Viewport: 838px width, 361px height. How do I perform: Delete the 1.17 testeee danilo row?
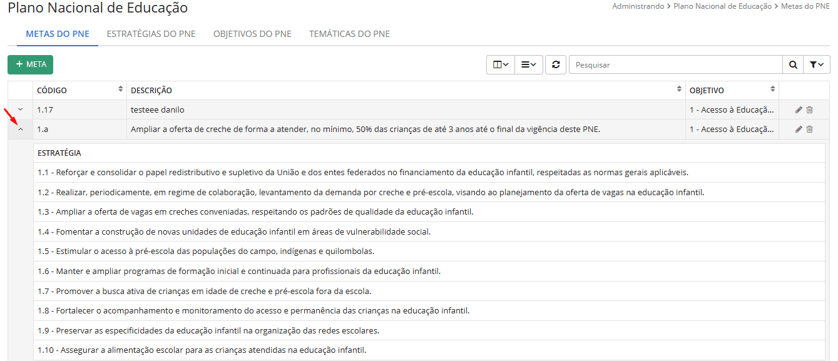click(809, 110)
